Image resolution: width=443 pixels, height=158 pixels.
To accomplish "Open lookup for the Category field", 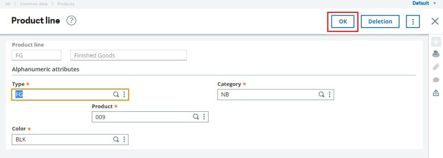I will [321, 95].
